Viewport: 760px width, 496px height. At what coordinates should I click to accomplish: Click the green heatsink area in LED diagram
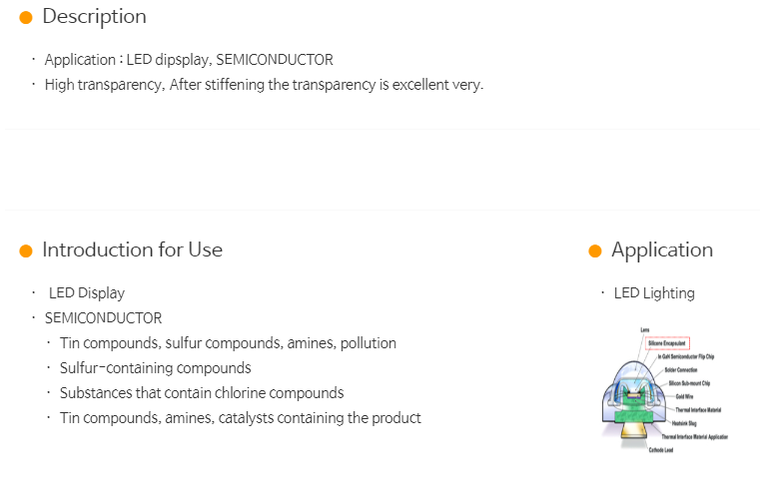pyautogui.click(x=633, y=416)
